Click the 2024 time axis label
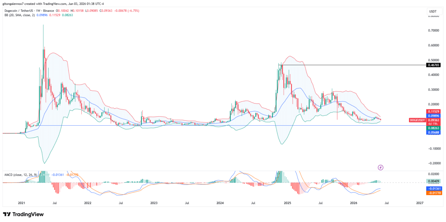 pyautogui.click(x=220, y=203)
